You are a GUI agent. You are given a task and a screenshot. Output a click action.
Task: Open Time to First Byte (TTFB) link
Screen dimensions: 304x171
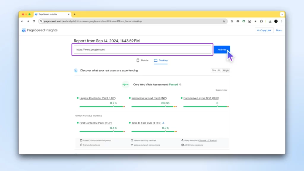[x=146, y=123]
